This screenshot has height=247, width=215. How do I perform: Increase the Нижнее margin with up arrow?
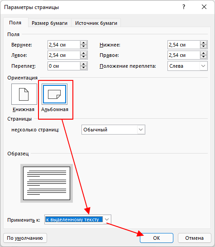[x=204, y=43]
